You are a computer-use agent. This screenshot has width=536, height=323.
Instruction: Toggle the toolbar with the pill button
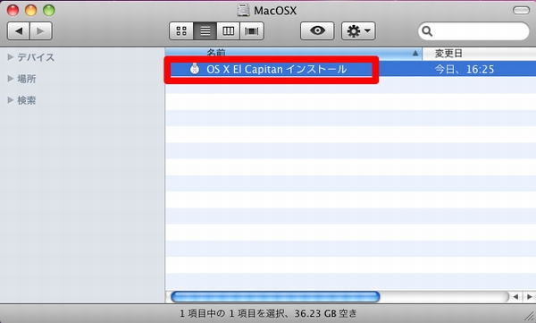point(521,10)
